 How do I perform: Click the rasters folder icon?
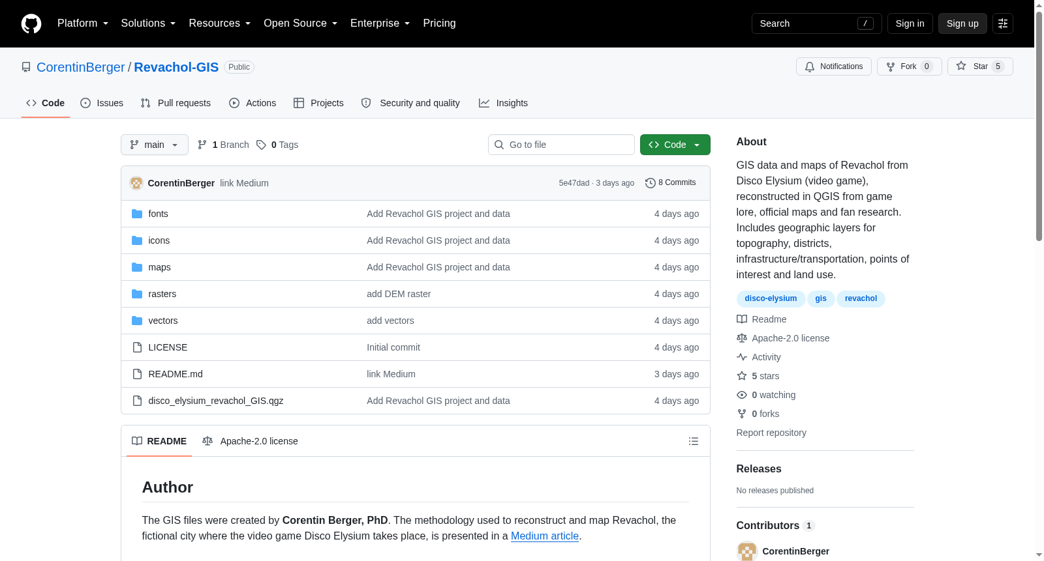(137, 294)
